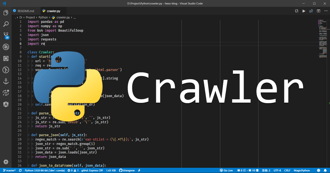The height and width of the screenshot is (173, 330).
Task: Click 'return json_data' on line 32
Action: tap(51, 157)
